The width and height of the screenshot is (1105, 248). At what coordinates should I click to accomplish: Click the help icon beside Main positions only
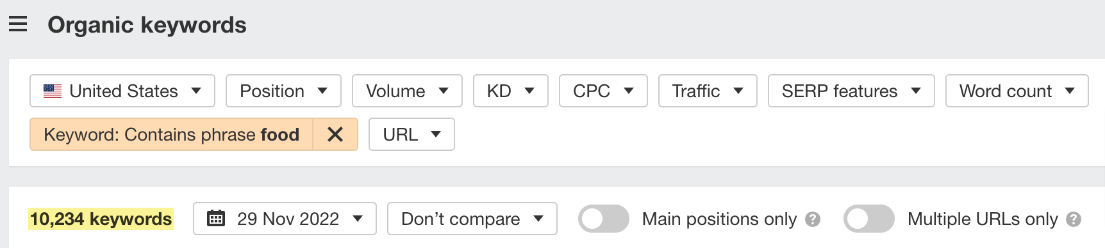(x=813, y=219)
